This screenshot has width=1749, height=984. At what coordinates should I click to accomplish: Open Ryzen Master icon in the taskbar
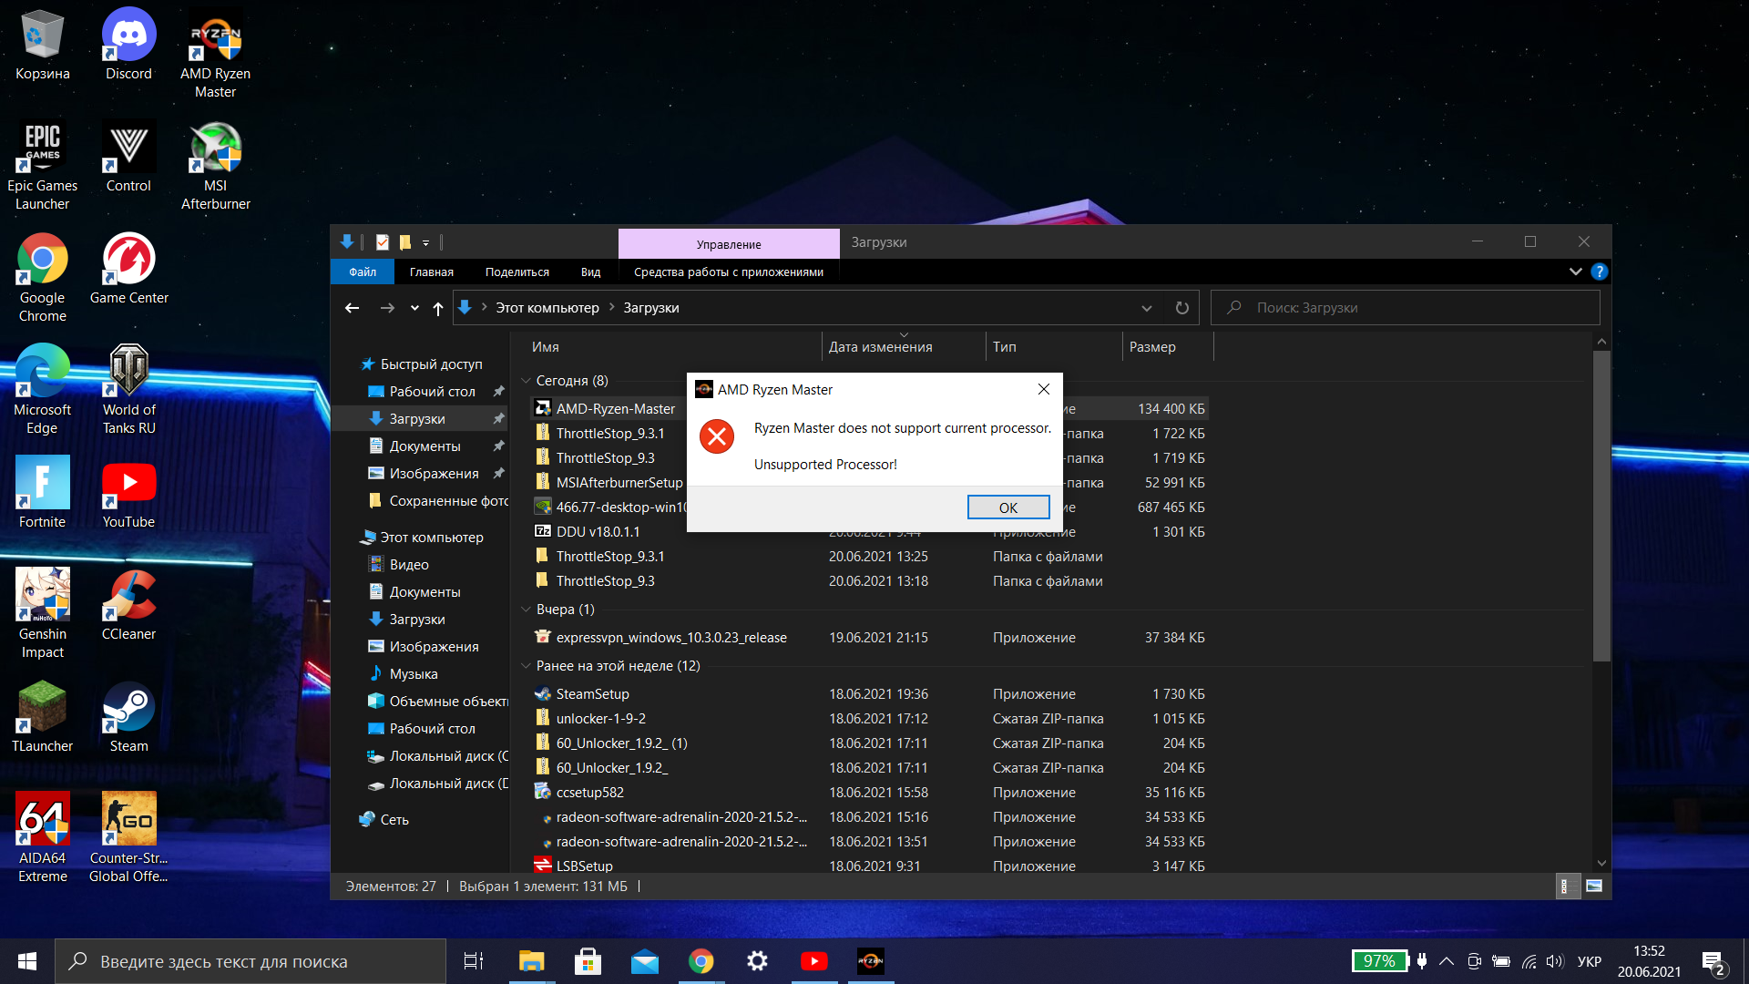pos(870,961)
